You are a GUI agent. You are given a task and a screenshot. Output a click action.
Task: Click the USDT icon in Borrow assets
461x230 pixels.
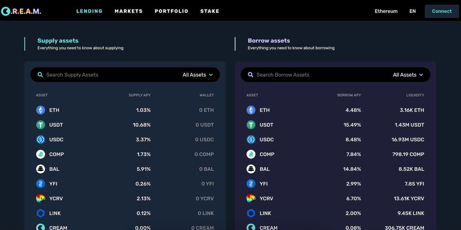[x=251, y=125]
